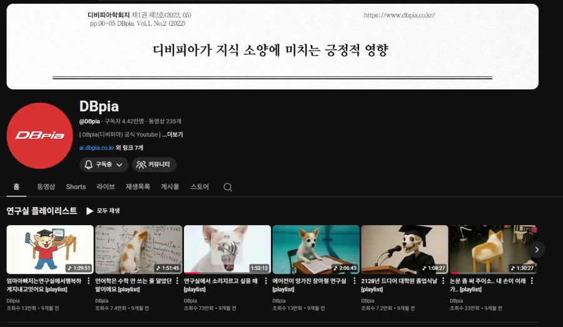Open the shouting dog thumbnail 1:52:12
The width and height of the screenshot is (563, 327).
[x=227, y=249]
